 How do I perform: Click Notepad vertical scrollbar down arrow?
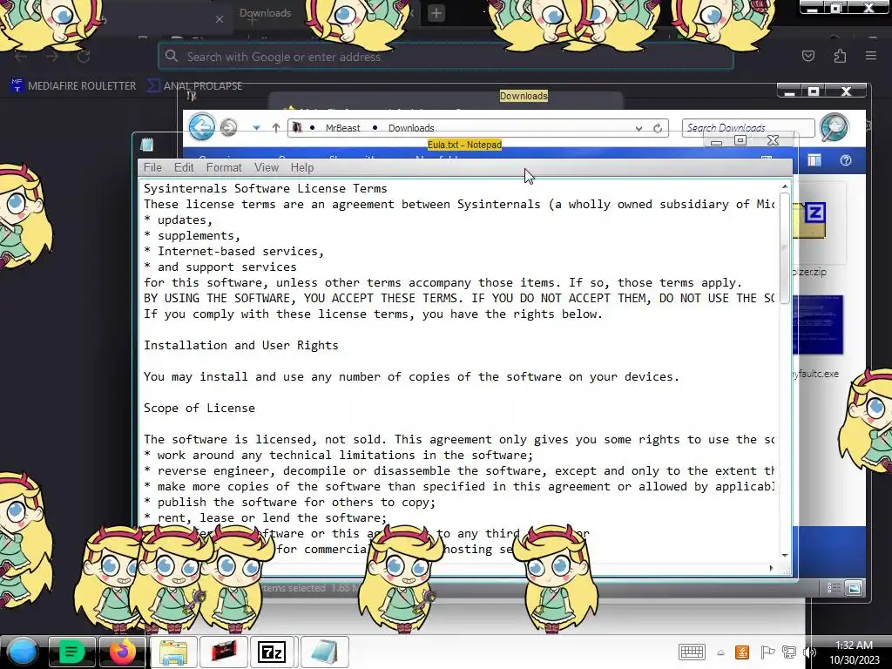pyautogui.click(x=785, y=555)
